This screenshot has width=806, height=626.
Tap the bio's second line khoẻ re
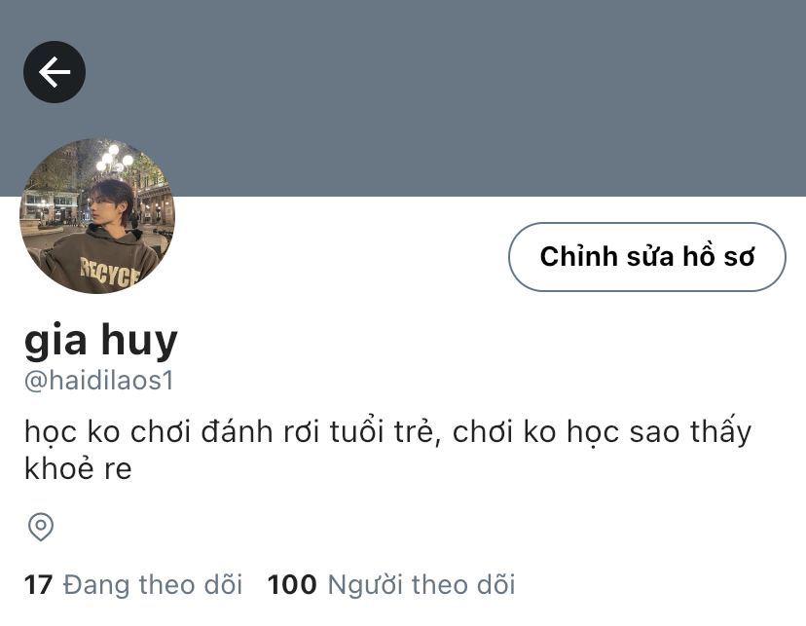tap(78, 468)
